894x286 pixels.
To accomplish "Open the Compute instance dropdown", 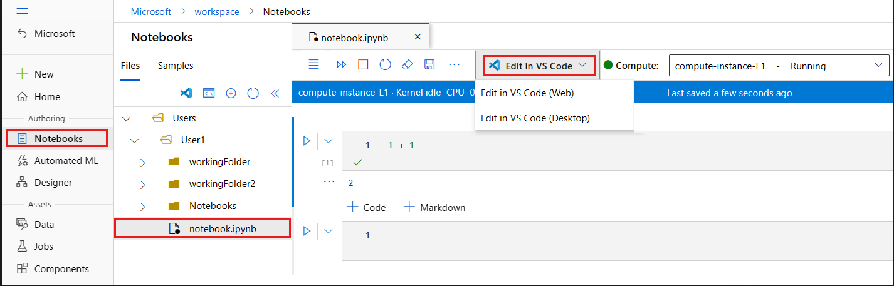I will click(x=877, y=66).
